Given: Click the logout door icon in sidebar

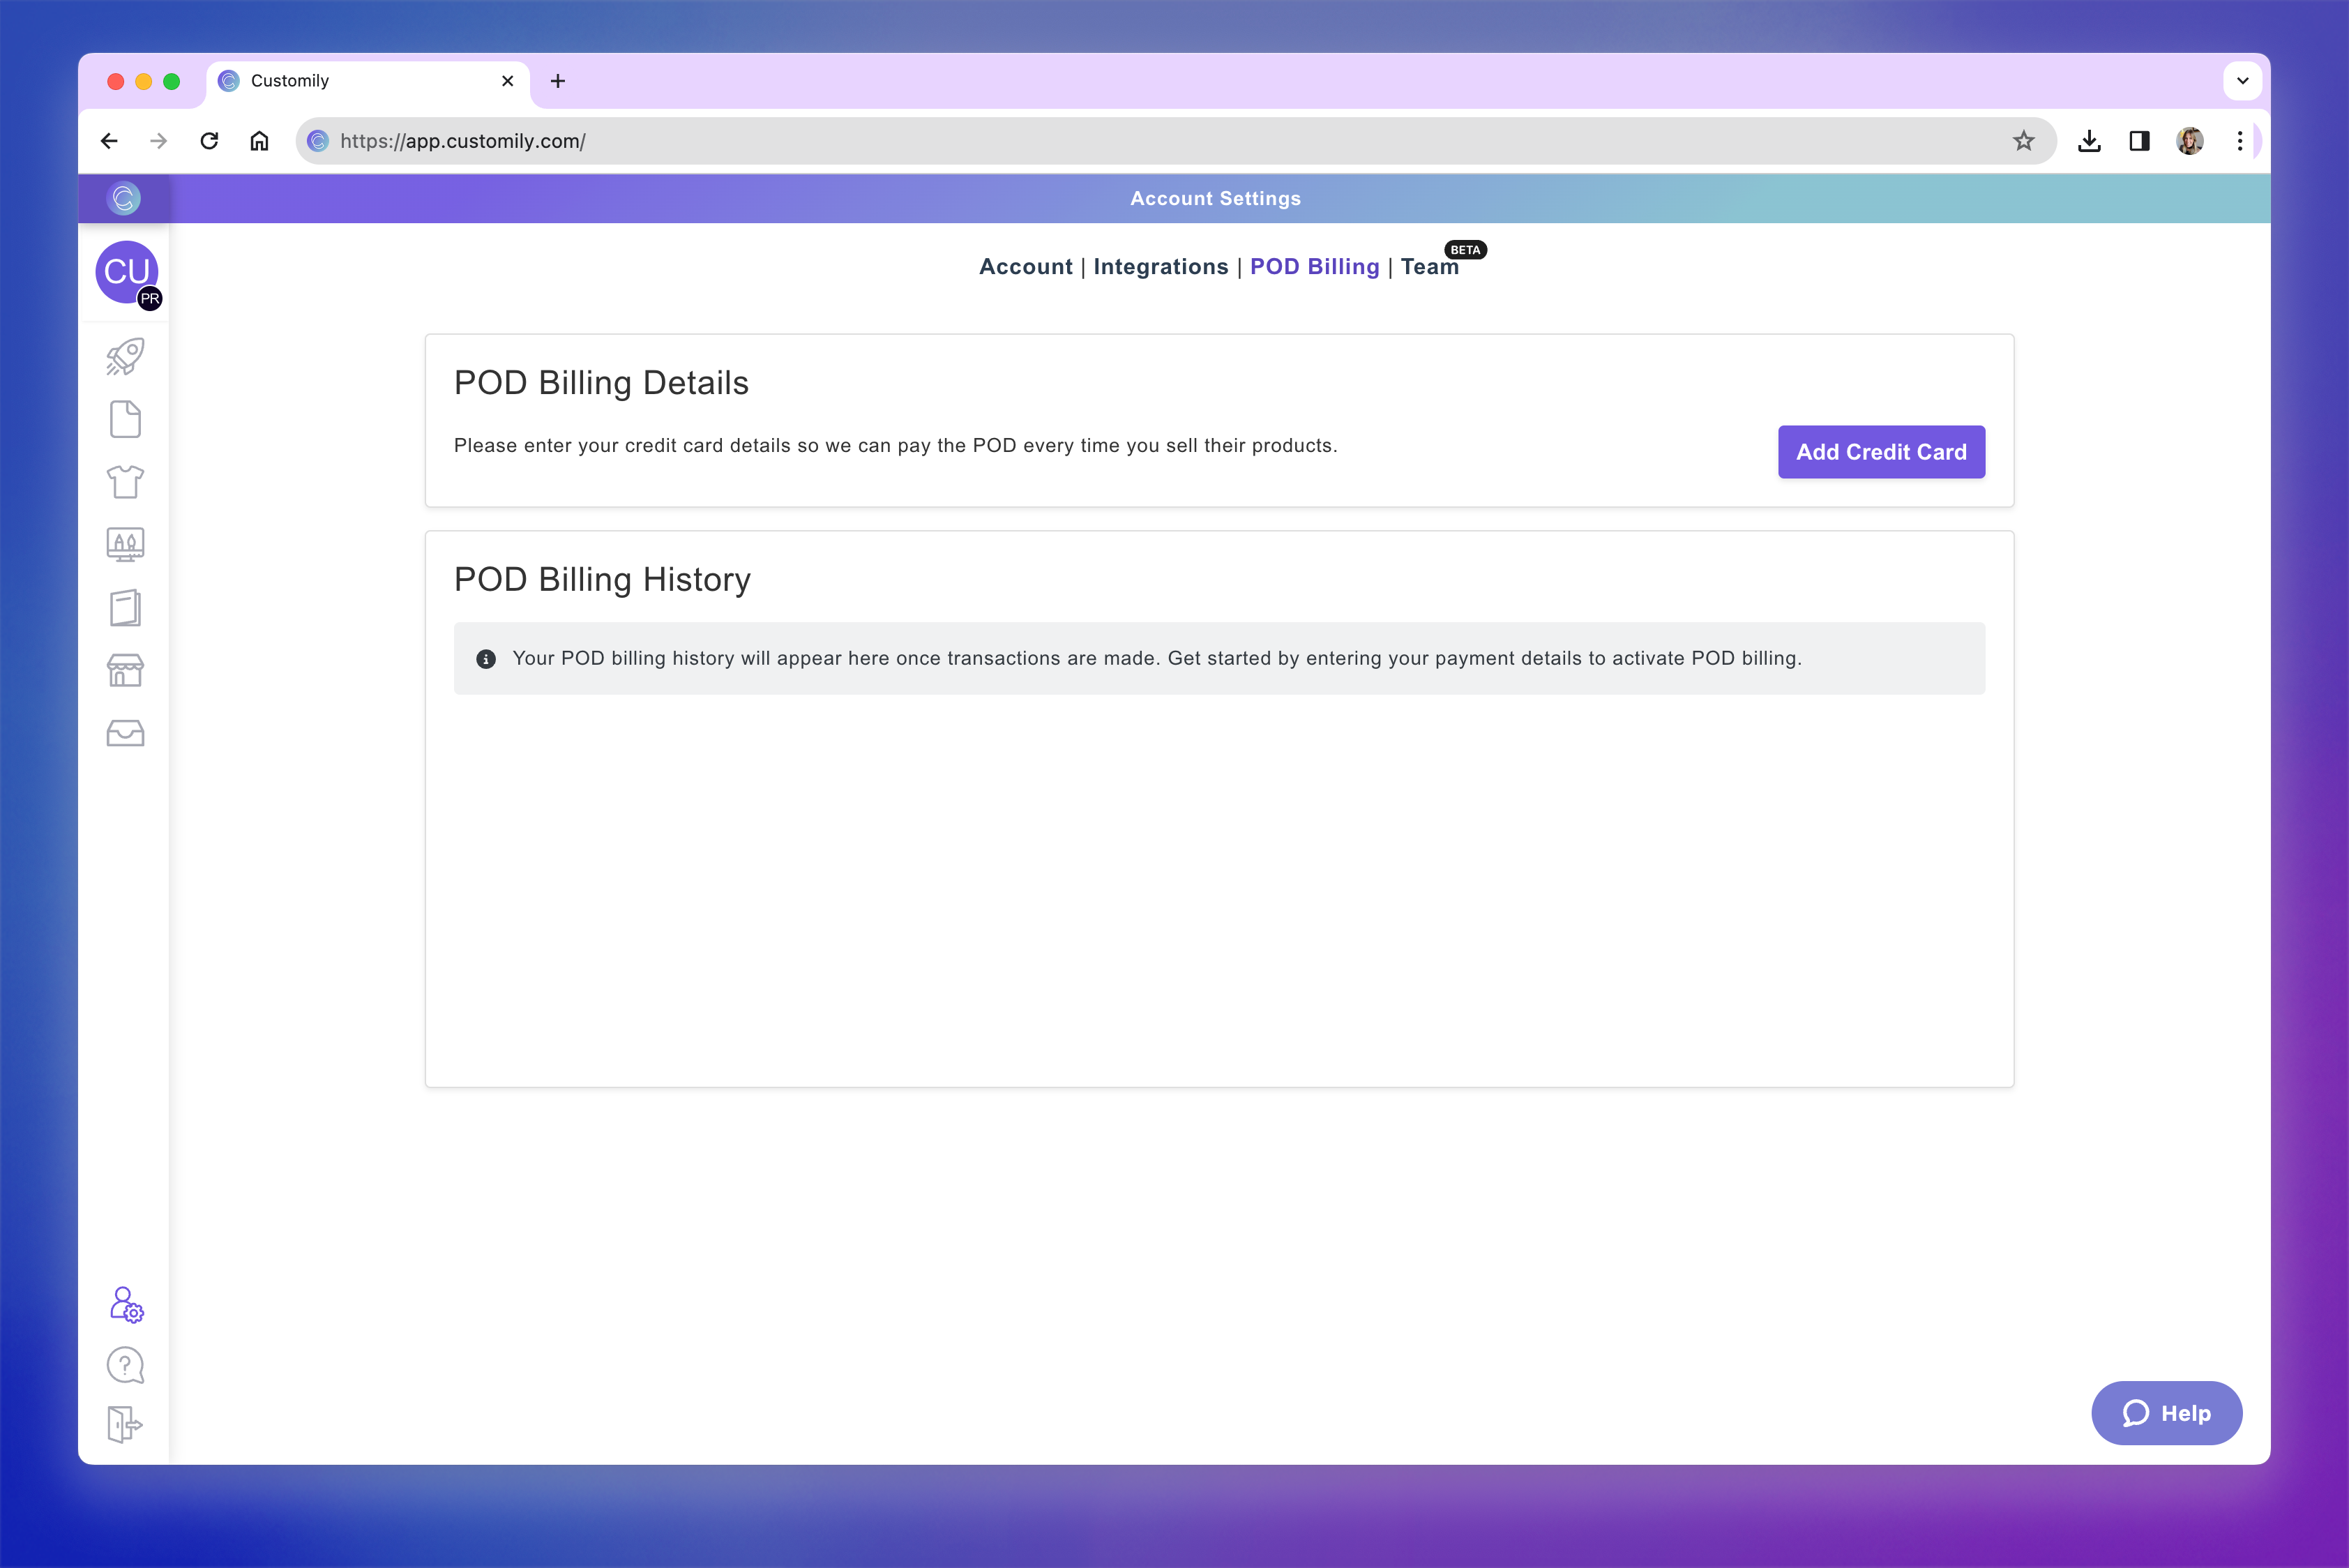Looking at the screenshot, I should [124, 1423].
